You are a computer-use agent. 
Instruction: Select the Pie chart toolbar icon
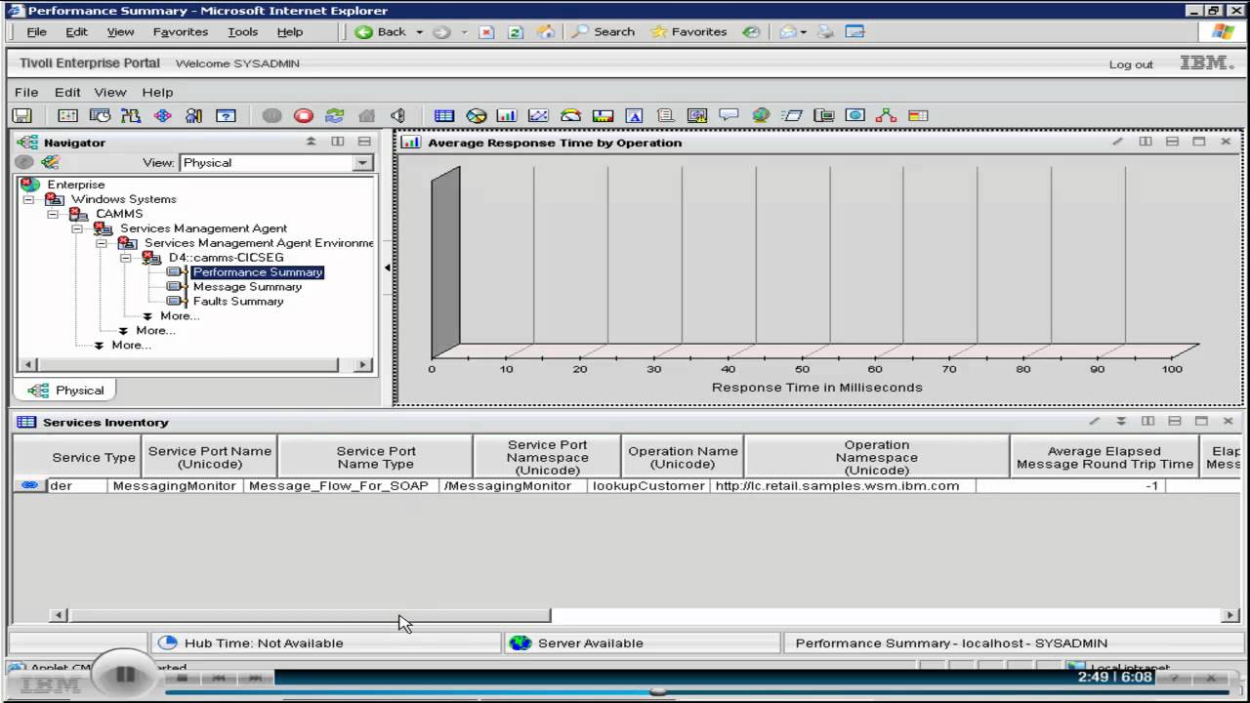pyautogui.click(x=476, y=115)
